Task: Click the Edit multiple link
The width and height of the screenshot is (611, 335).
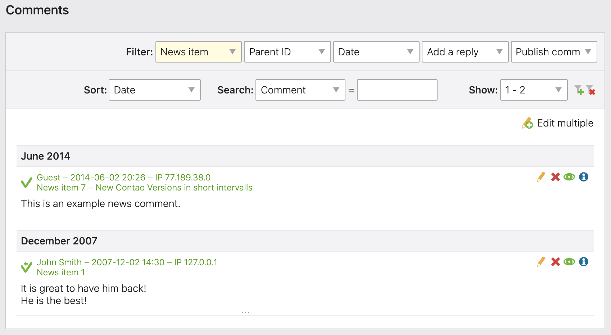Action: click(x=565, y=123)
